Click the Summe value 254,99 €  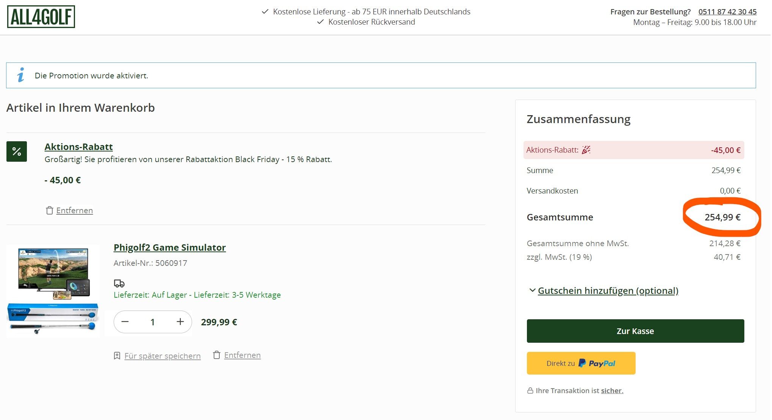tap(726, 170)
